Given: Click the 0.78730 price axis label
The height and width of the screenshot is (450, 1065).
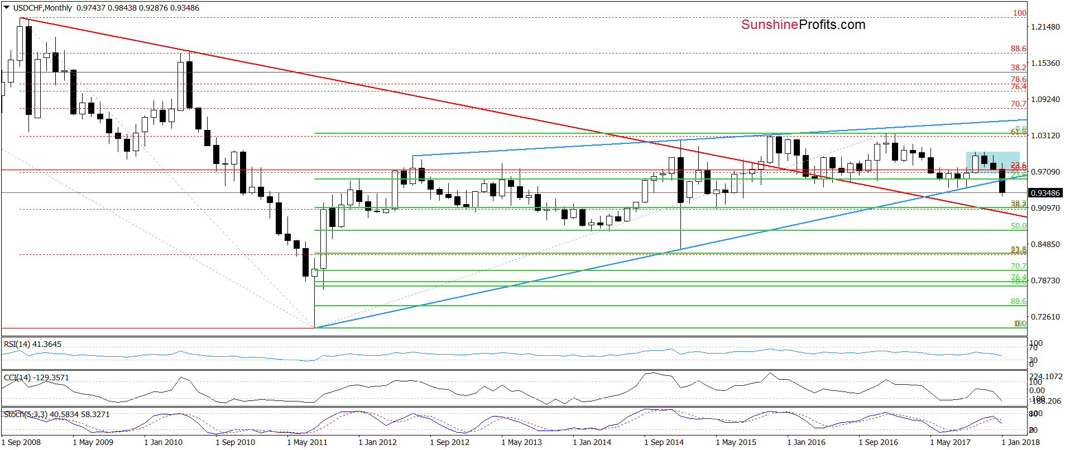Looking at the screenshot, I should pos(1045,280).
